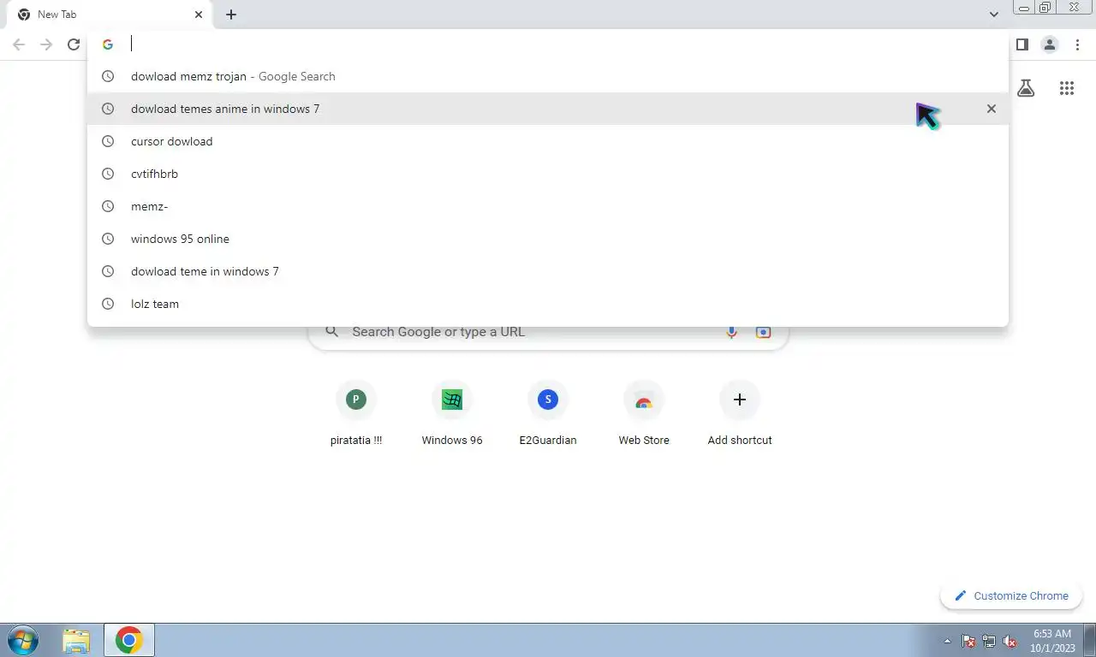1096x657 pixels.
Task: Select 'windows 95 online' suggestion
Action: (x=548, y=239)
